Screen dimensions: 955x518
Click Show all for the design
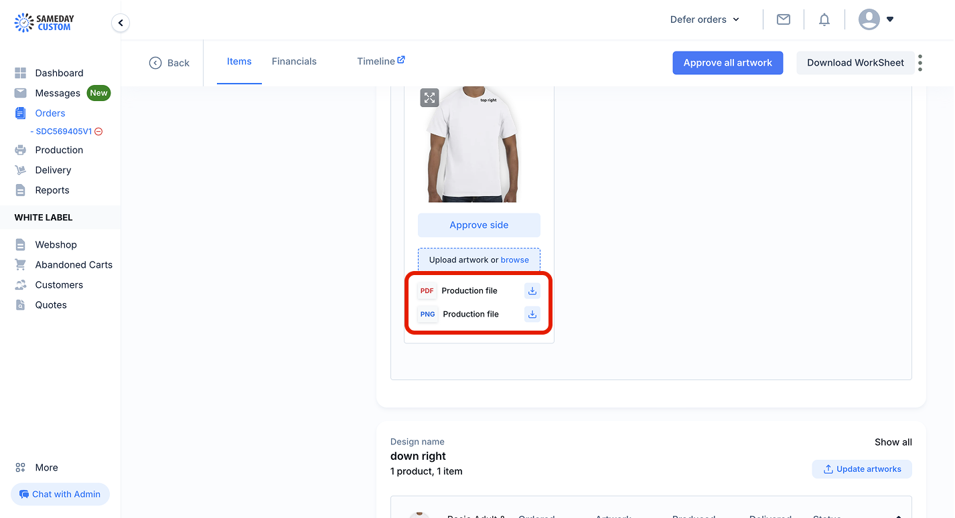point(893,442)
